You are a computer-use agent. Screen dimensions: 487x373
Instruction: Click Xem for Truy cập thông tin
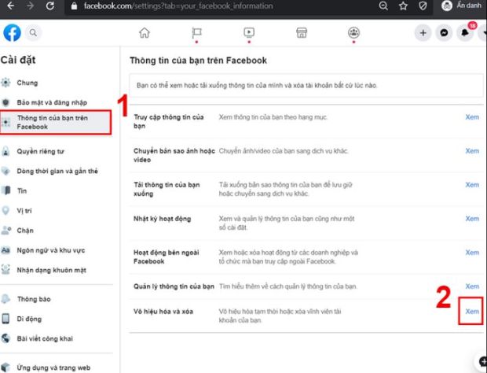tap(472, 117)
